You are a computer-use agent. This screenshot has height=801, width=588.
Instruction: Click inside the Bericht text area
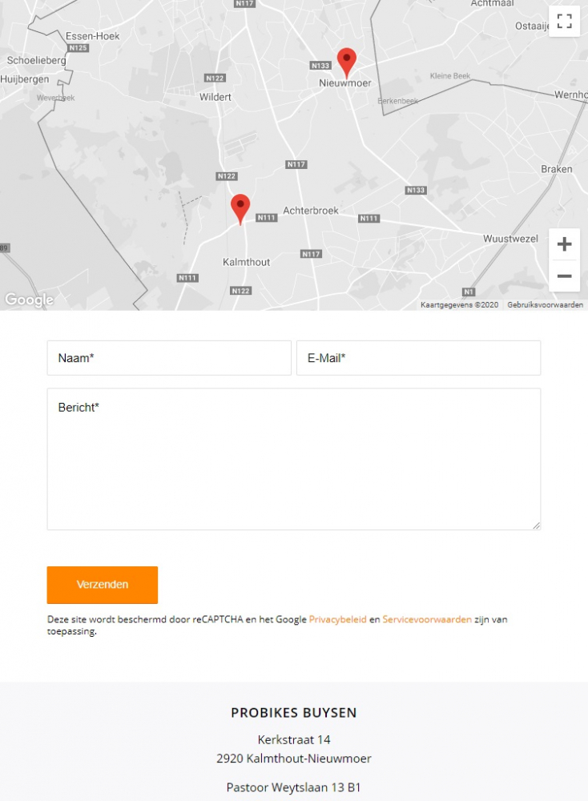tap(294, 459)
